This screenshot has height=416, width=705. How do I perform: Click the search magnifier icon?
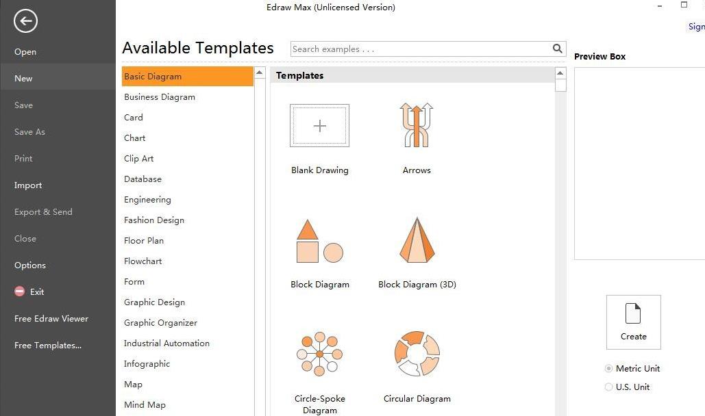pos(557,49)
